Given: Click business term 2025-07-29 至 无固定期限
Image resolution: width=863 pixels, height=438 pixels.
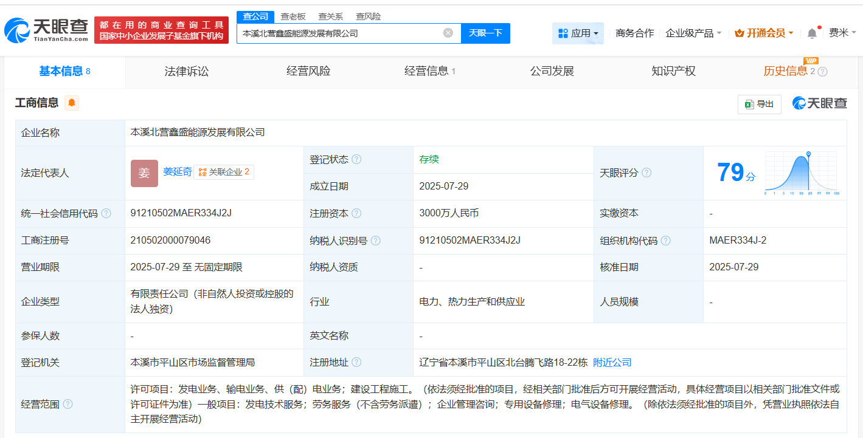Looking at the screenshot, I should tap(187, 267).
